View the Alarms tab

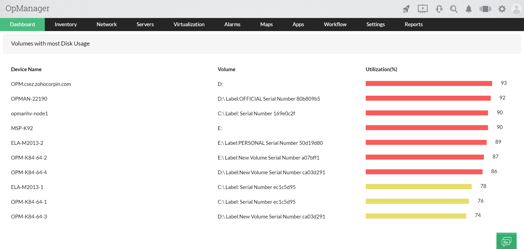pyautogui.click(x=232, y=25)
